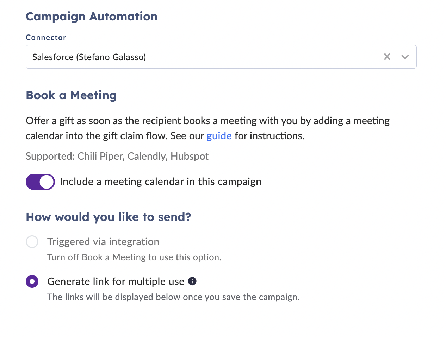Click the How would you like to send heading

[x=109, y=217]
